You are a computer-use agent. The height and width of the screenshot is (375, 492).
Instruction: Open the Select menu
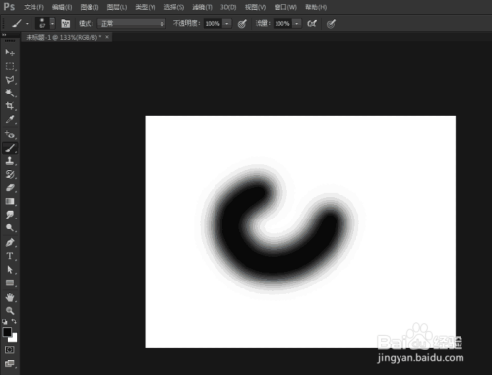coord(174,7)
